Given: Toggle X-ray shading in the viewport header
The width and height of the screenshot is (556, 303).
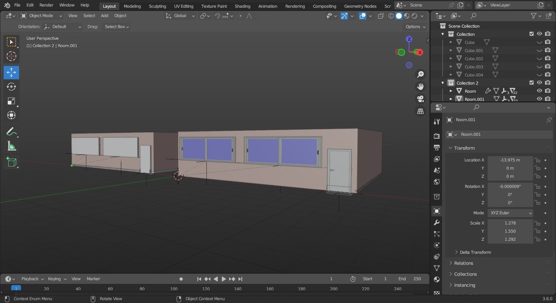Looking at the screenshot, I should point(381,16).
